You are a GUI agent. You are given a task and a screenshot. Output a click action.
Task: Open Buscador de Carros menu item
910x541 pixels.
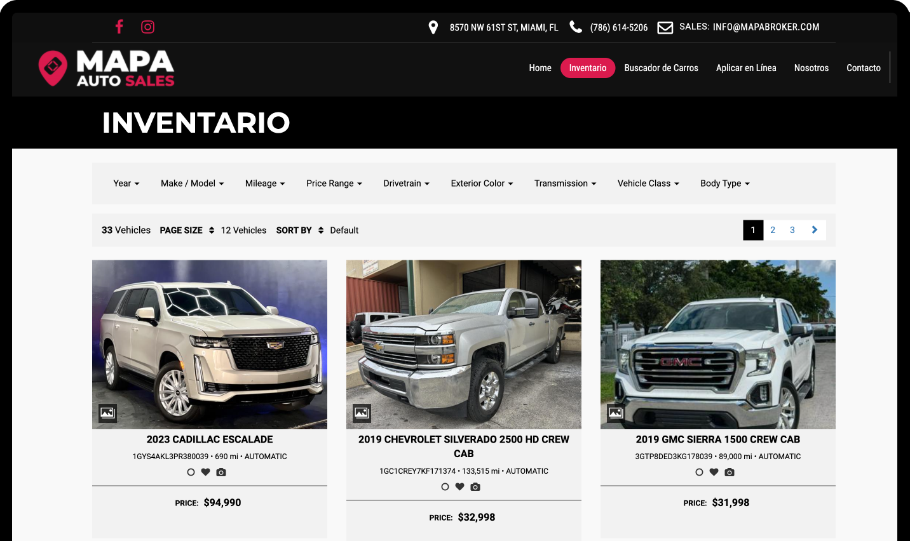coord(661,68)
